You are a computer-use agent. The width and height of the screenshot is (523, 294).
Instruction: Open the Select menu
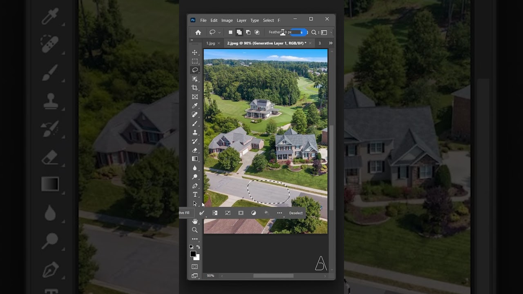[268, 20]
